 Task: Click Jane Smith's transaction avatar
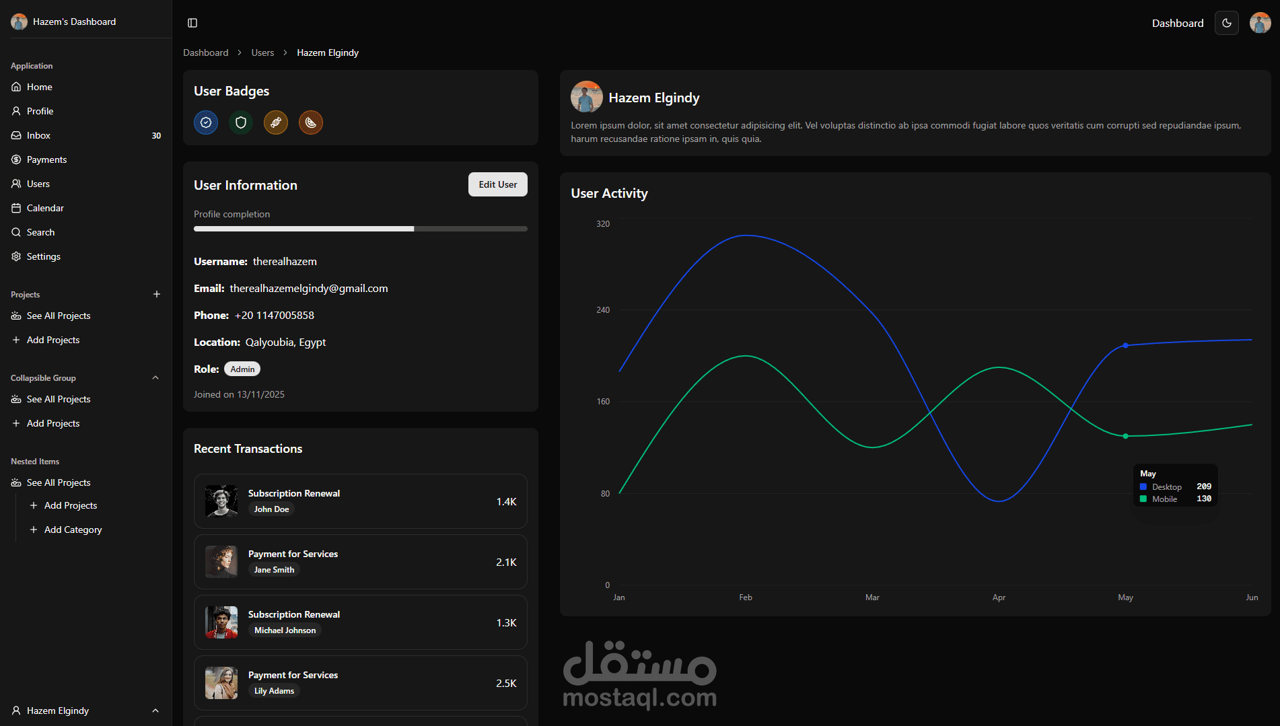[221, 562]
